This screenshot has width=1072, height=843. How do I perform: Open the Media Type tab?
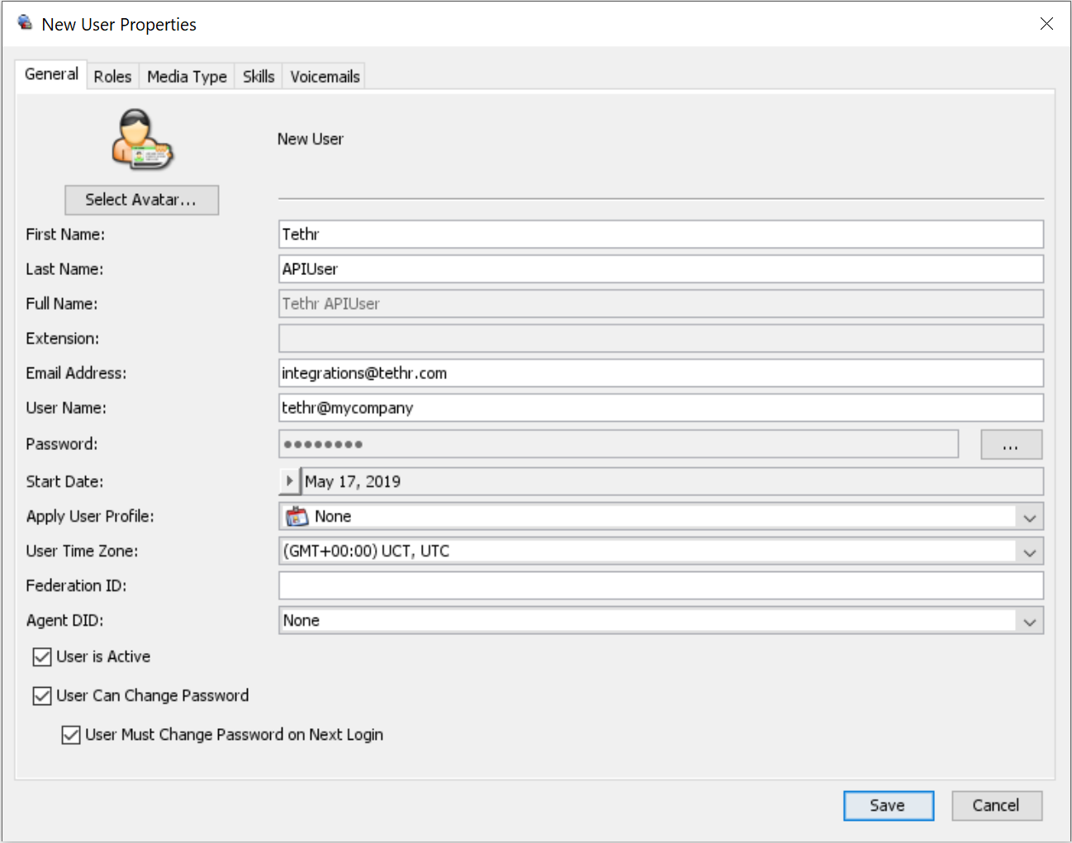click(x=187, y=77)
